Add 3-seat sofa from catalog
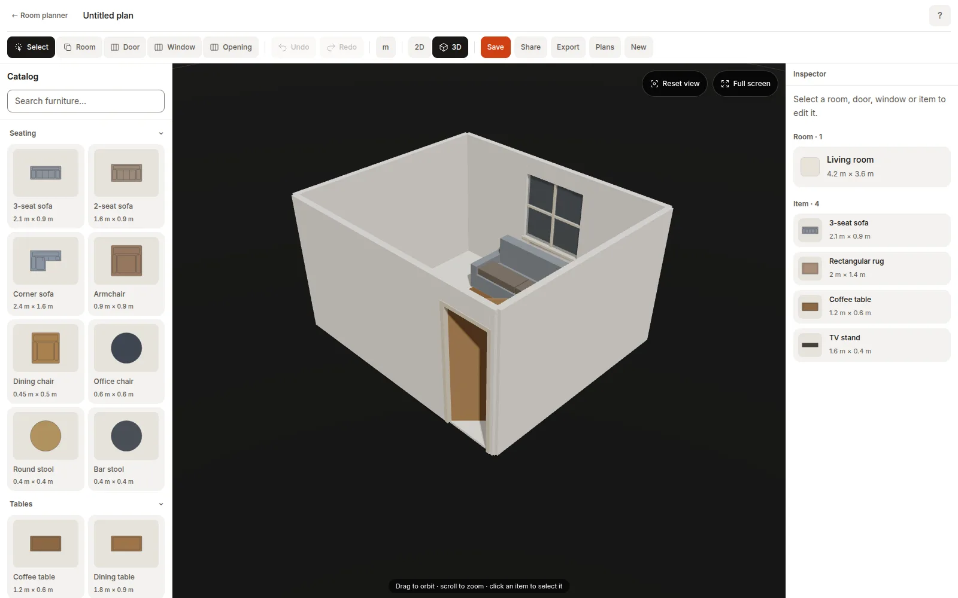The height and width of the screenshot is (598, 958). [46, 186]
